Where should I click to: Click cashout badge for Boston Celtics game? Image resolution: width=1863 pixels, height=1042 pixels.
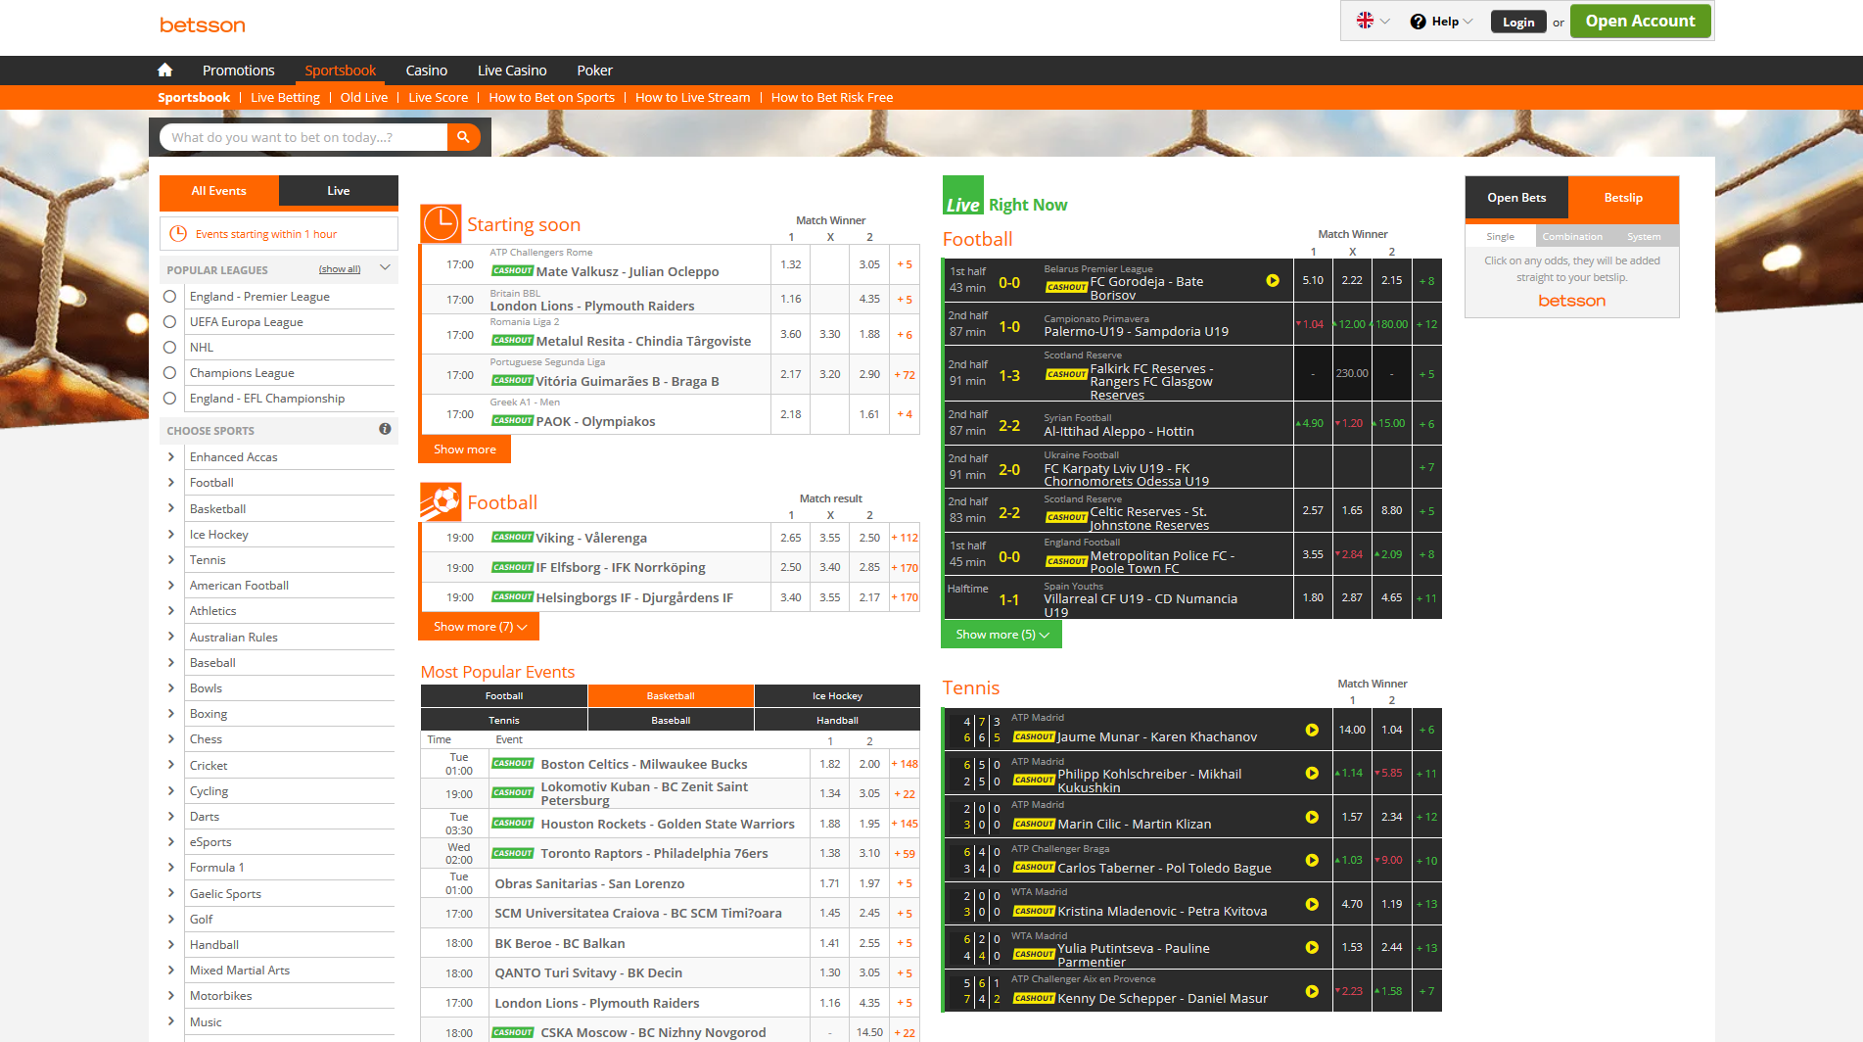(512, 764)
